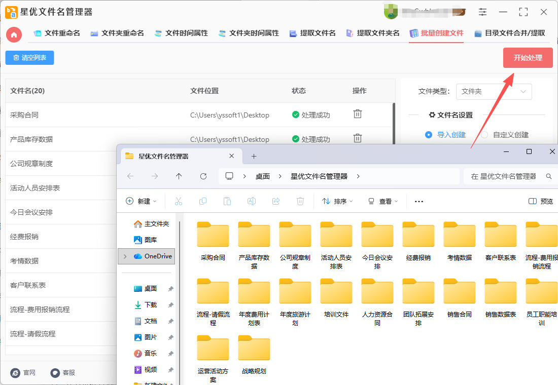This screenshot has width=558, height=385.
Task: Open settings icon in title bar
Action: pos(482,12)
